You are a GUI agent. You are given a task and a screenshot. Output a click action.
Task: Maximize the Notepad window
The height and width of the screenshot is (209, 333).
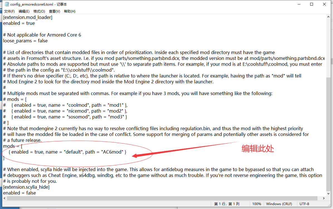tap(312, 4)
